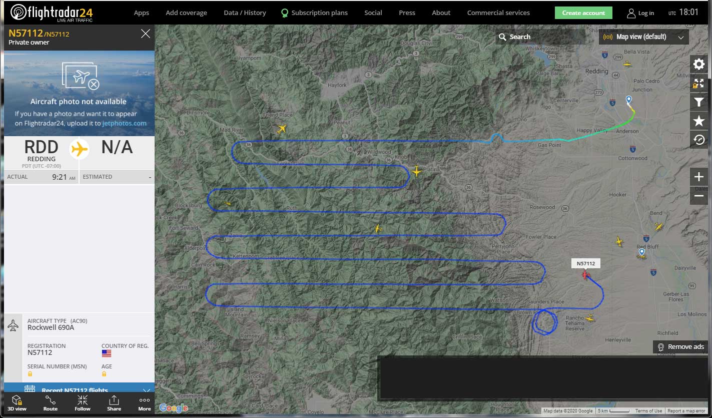This screenshot has height=418, width=712.
Task: Select the red N57112 aircraft on map
Action: 586,275
